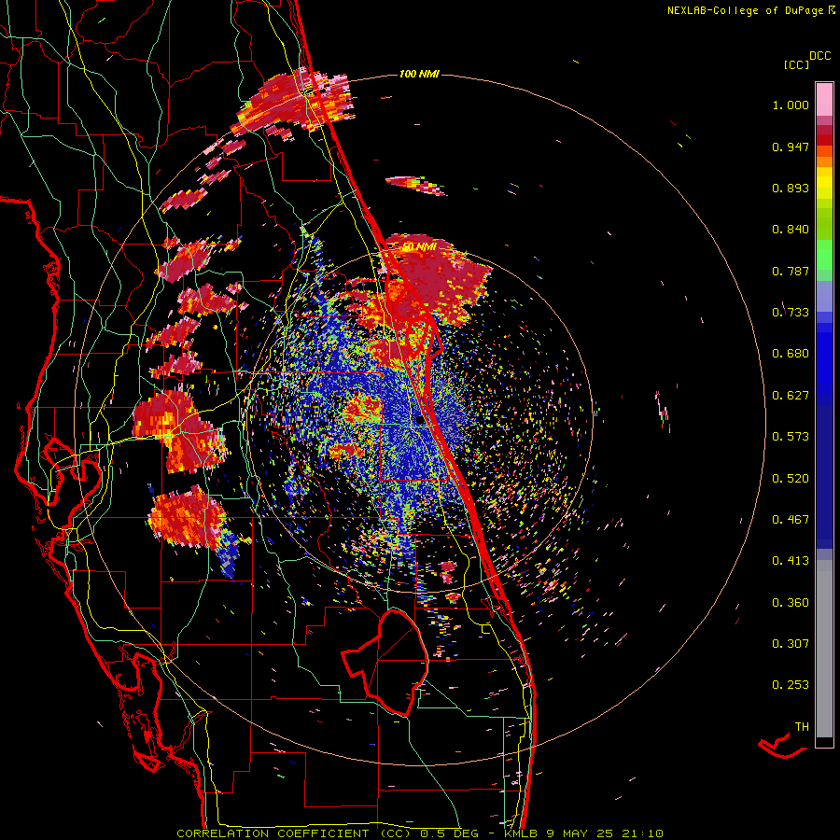This screenshot has height=840, width=840.
Task: Click the yellow segment of the color bar
Action: coord(824,183)
